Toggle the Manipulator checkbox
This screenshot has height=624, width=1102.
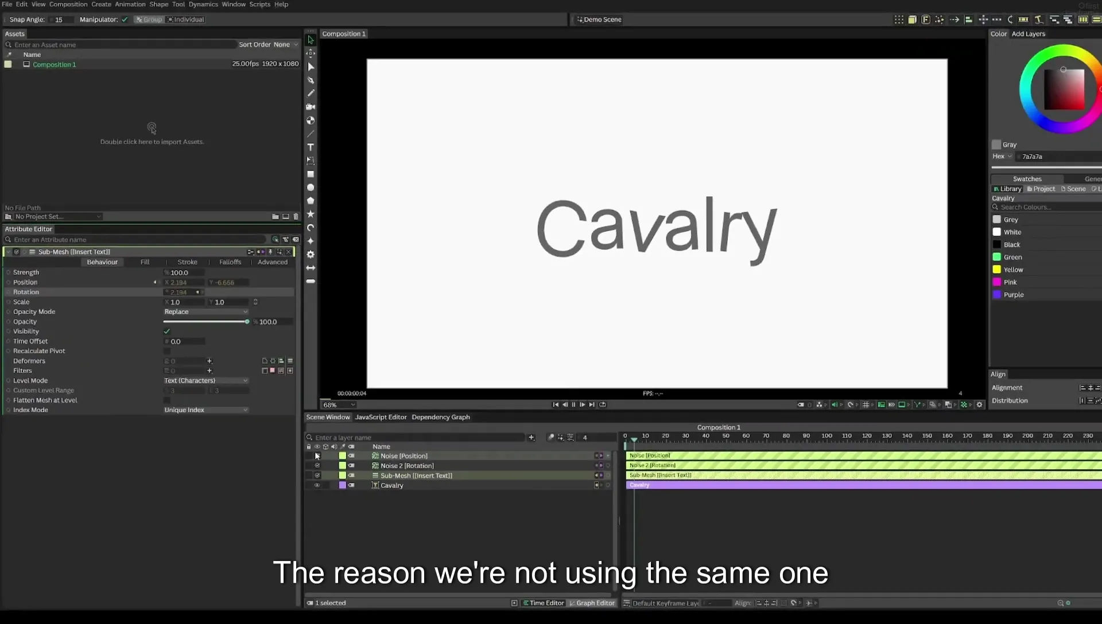125,19
